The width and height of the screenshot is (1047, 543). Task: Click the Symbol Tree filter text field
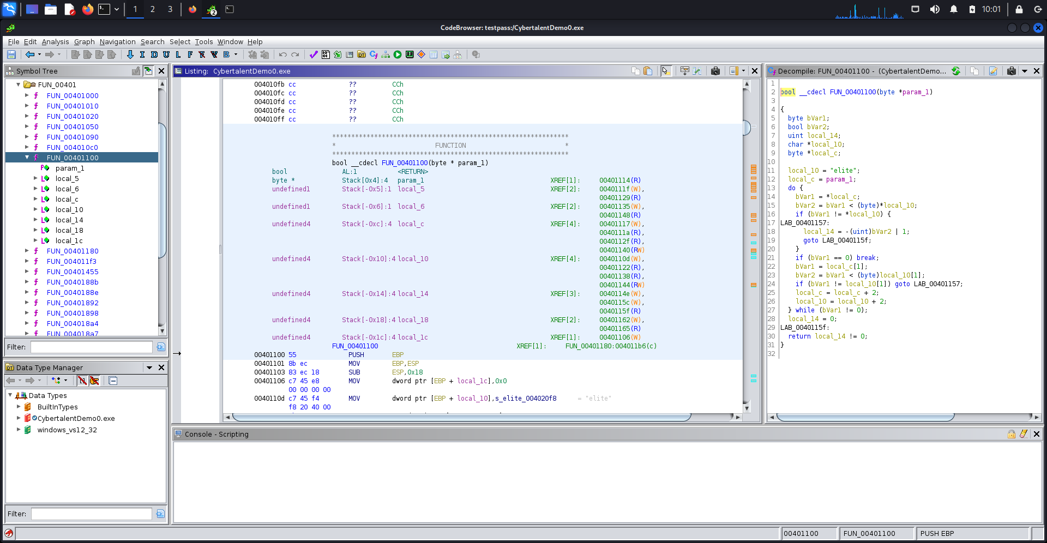(x=91, y=347)
